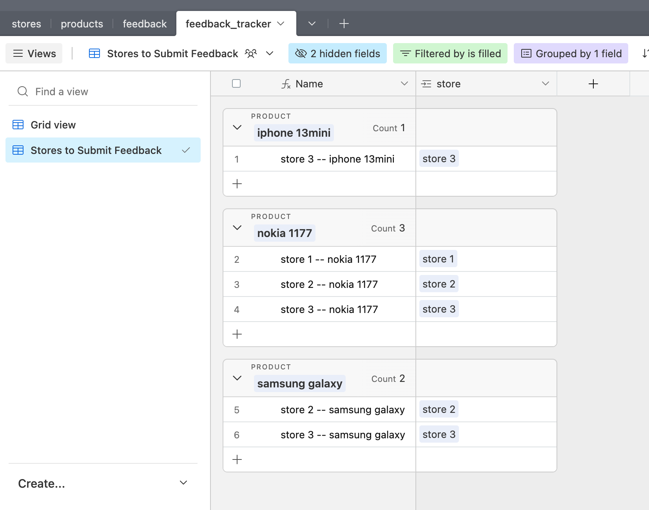Click the nokia 1177 group label
The height and width of the screenshot is (510, 649).
click(285, 233)
